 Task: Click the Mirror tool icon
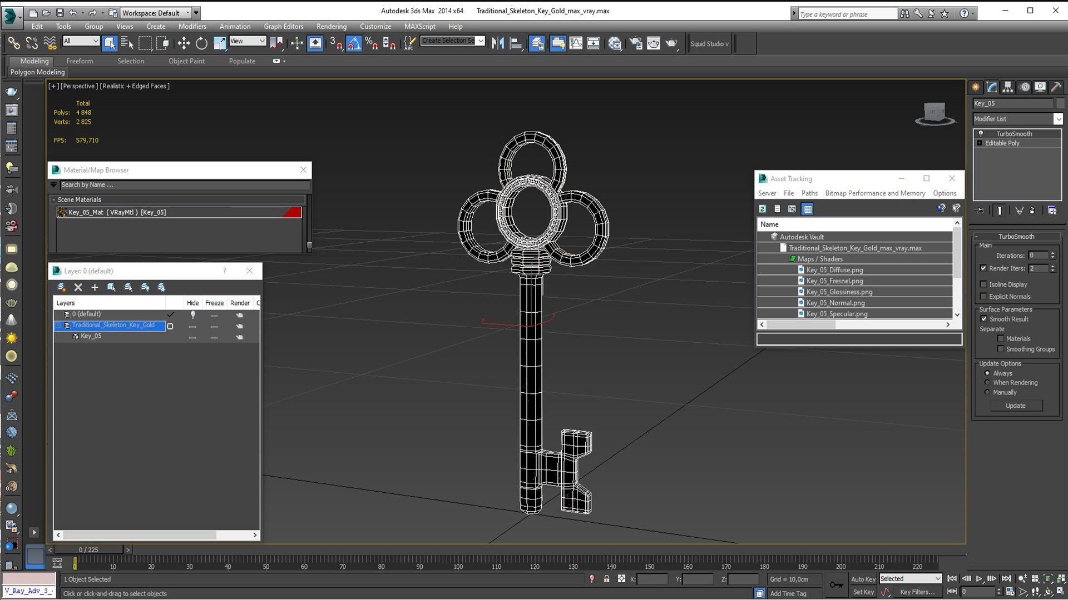(498, 43)
